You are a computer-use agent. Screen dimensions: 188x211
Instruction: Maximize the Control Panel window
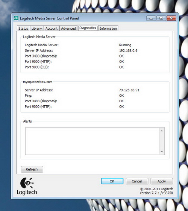coord(161,18)
